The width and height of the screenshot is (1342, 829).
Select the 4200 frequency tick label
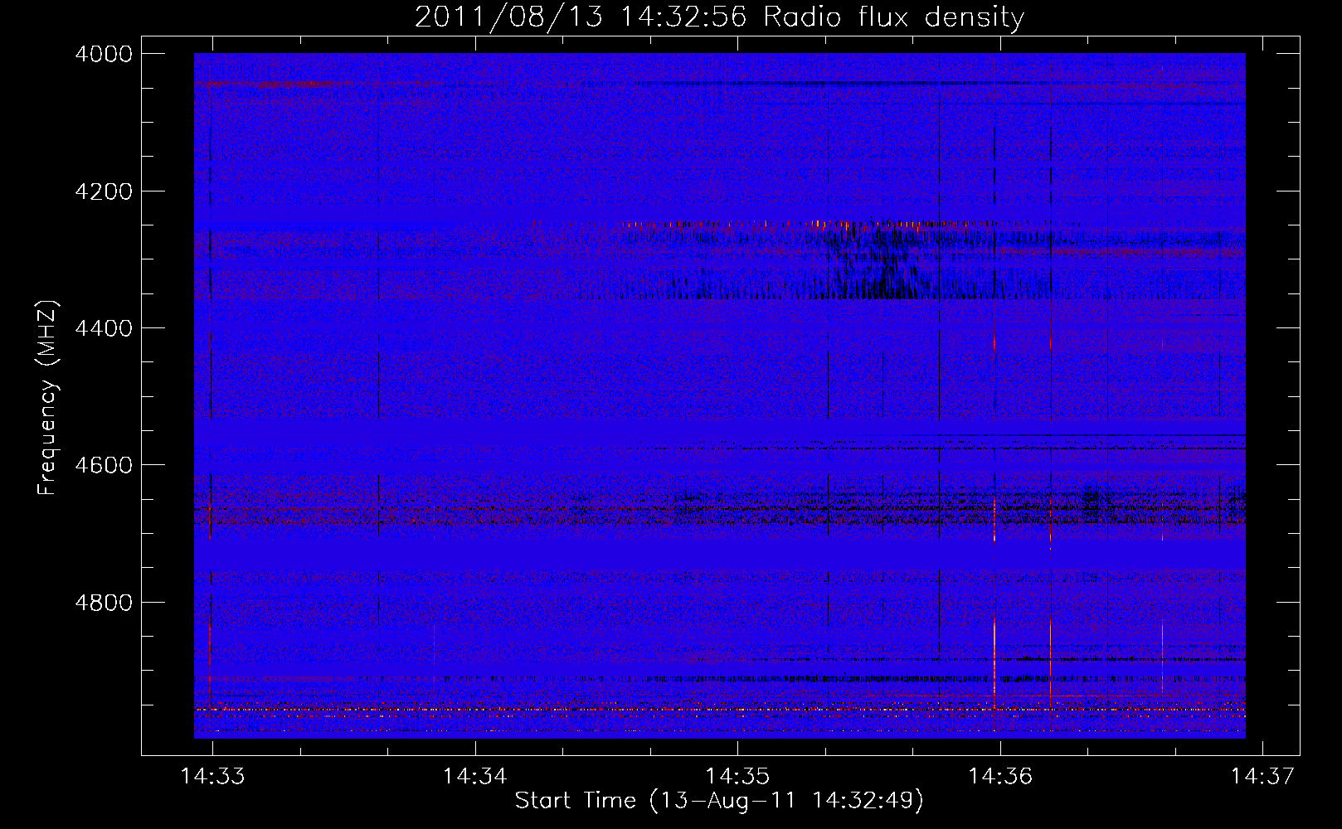point(104,191)
